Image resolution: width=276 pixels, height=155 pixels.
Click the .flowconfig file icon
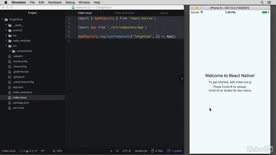tap(9, 67)
